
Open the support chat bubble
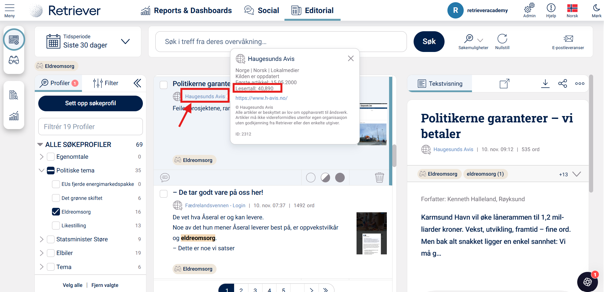(587, 282)
